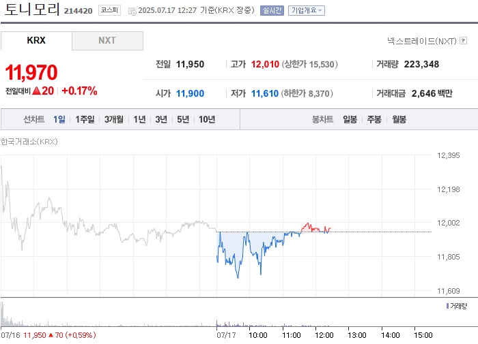Screen dimensions: 478x344
Task: Click the 거래량 value 223,348
Action: (421, 64)
